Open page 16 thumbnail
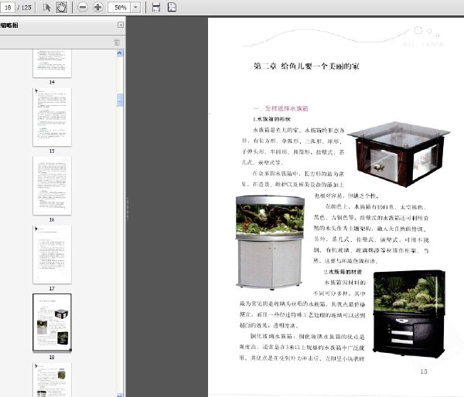This screenshot has height=397, width=464. (52, 185)
